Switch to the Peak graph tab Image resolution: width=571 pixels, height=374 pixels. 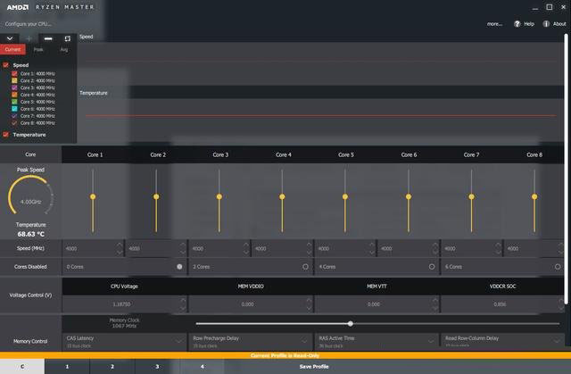pos(38,50)
